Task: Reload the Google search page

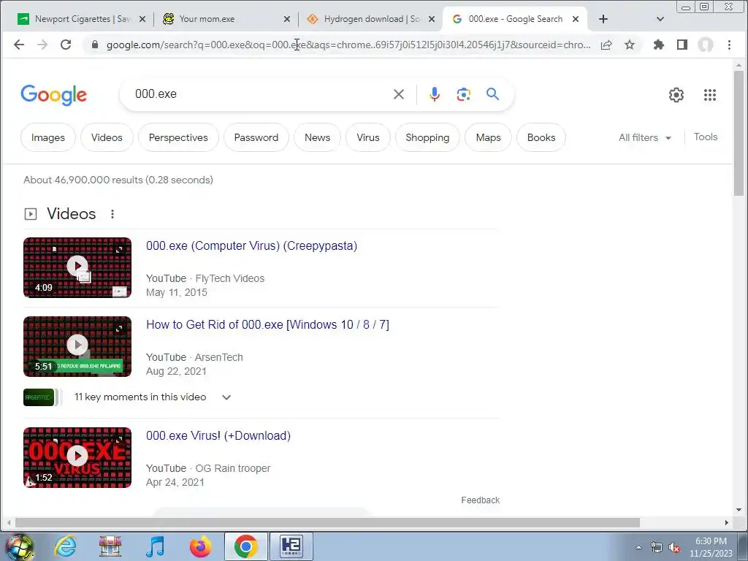Action: (66, 45)
